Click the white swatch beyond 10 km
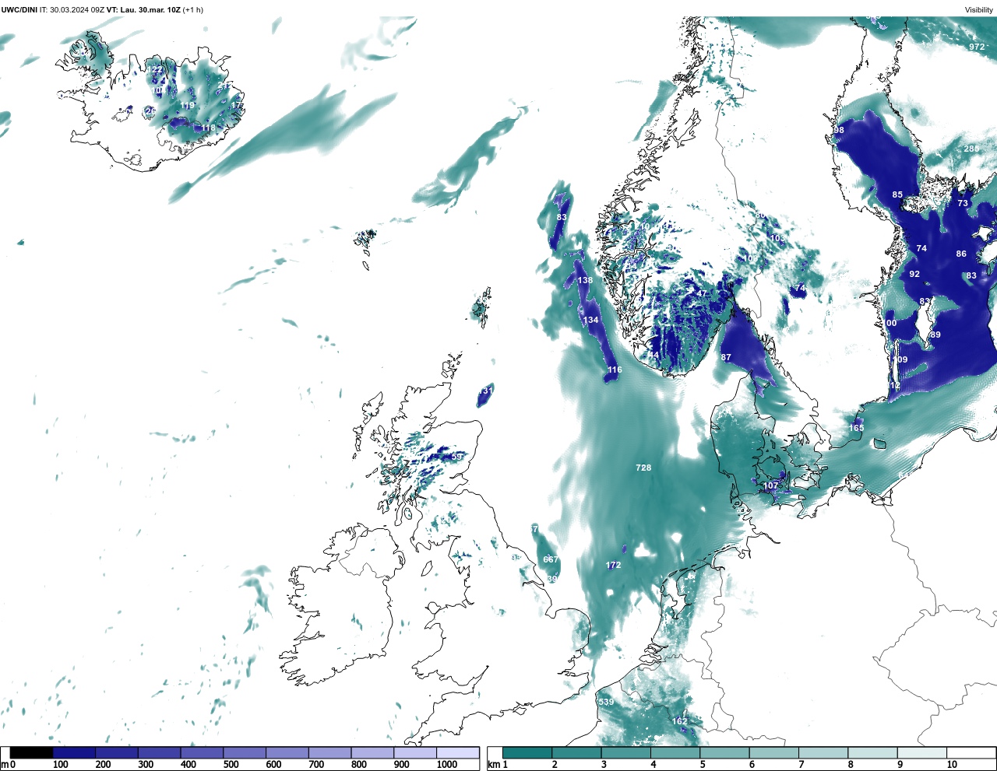The image size is (997, 771). coord(971,752)
